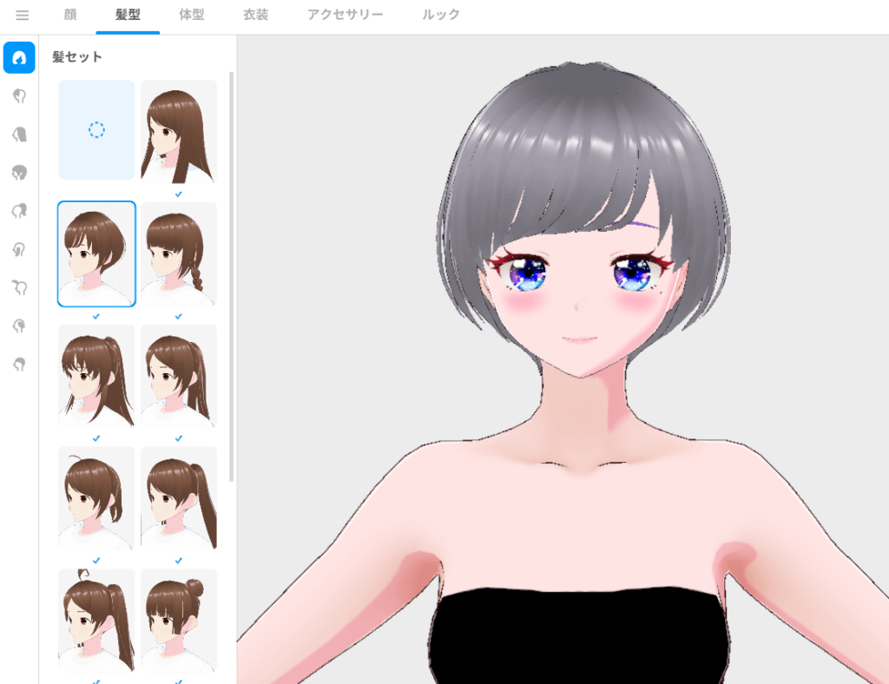Choose the side braid hair preset
The height and width of the screenshot is (684, 889).
click(x=179, y=253)
